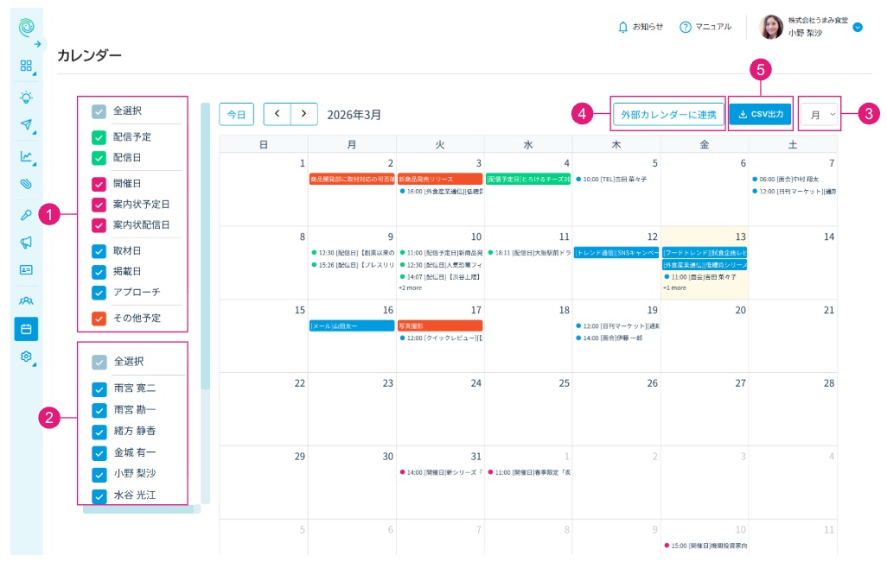This screenshot has height=562, width=887.
Task: Uncheck the 配信予定 checkbox
Action: point(99,137)
